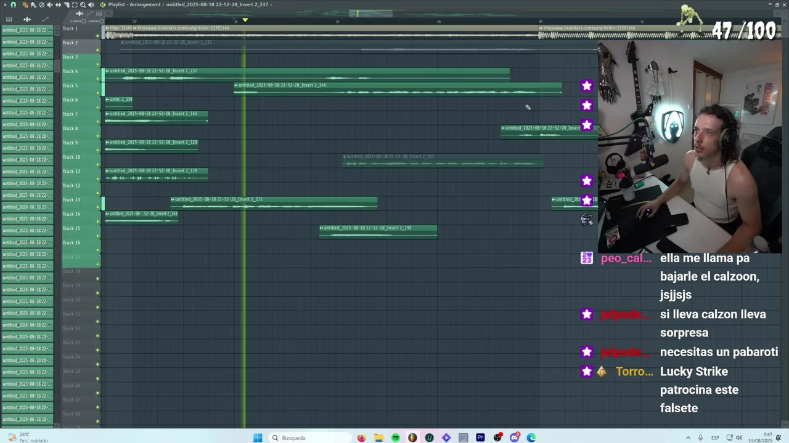Image resolution: width=789 pixels, height=443 pixels.
Task: Select the pencil Draw tool
Action: (25, 4)
